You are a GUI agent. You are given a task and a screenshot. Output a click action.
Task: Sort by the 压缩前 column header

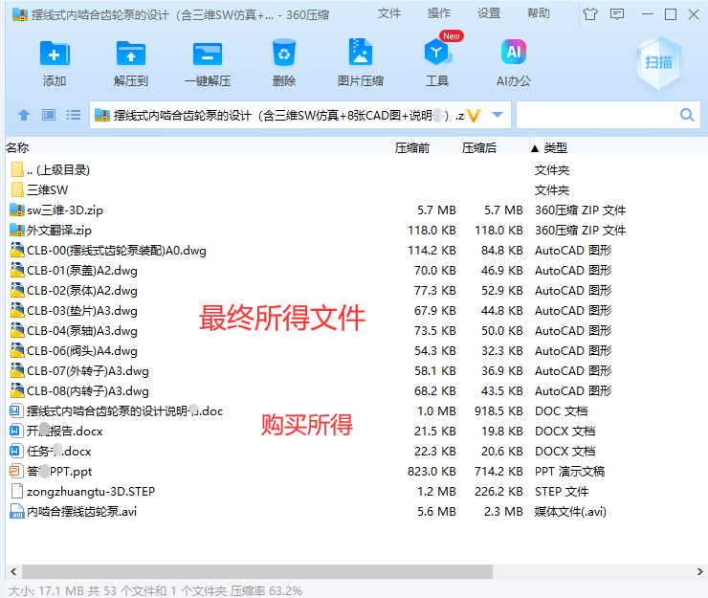411,148
